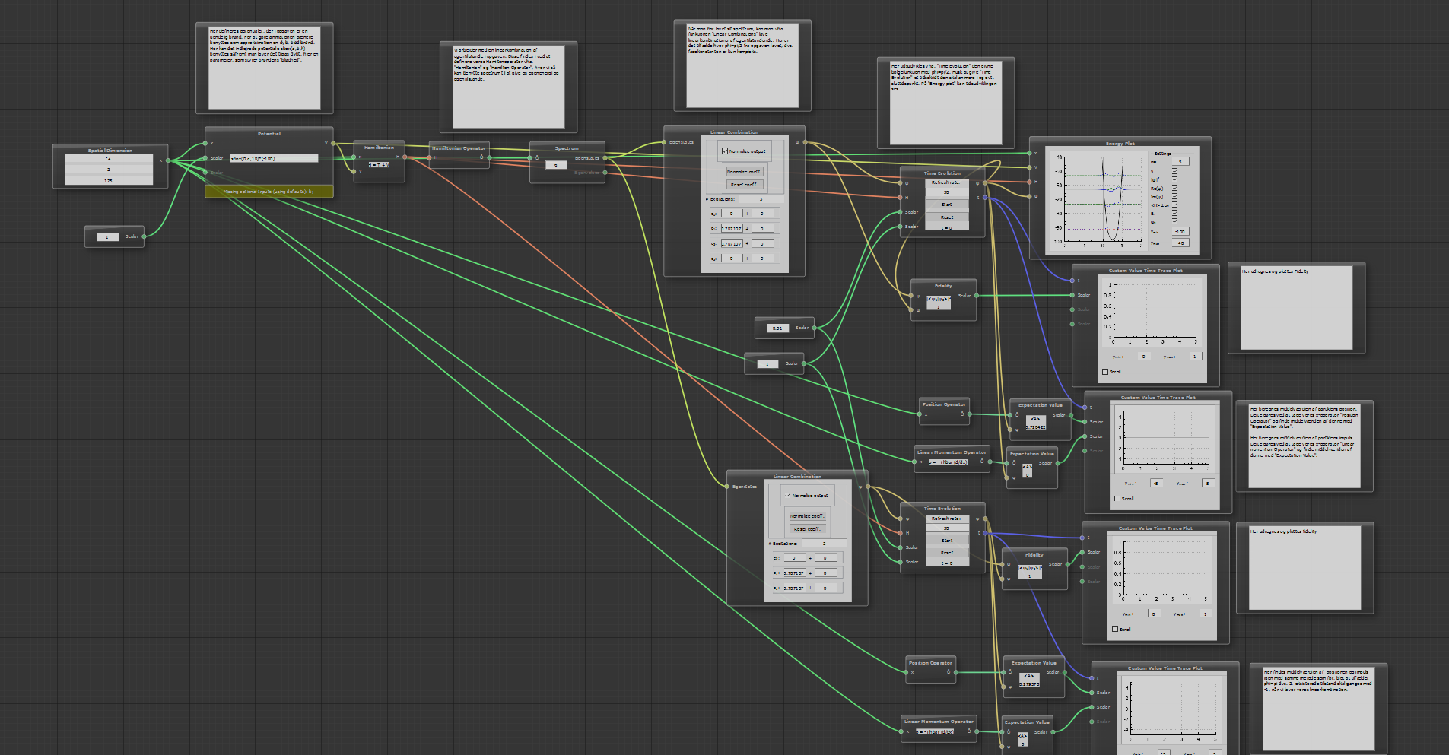This screenshot has height=755, width=1449.
Task: Select the lower Position Operator node title
Action: coord(930,663)
